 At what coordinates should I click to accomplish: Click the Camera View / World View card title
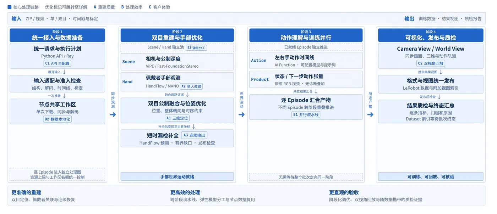(x=431, y=49)
